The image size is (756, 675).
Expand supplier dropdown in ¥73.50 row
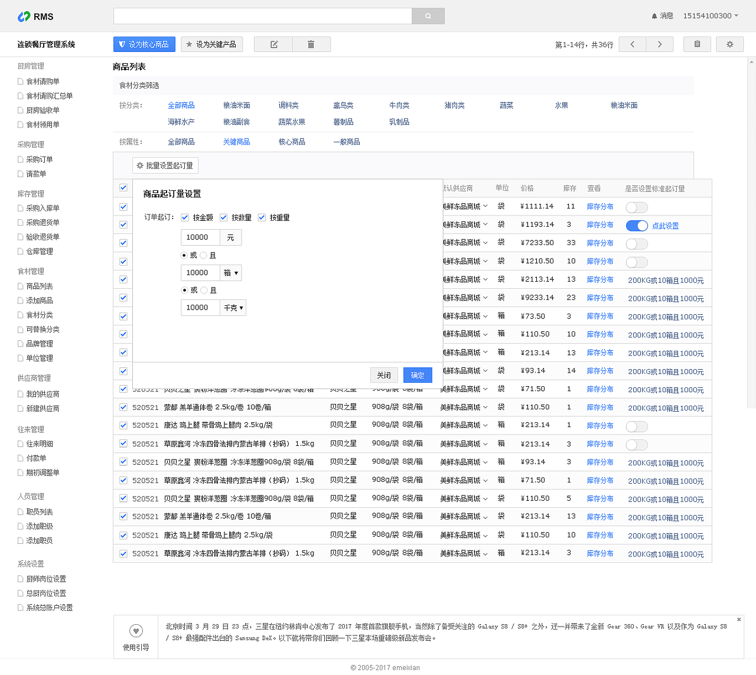coord(485,316)
